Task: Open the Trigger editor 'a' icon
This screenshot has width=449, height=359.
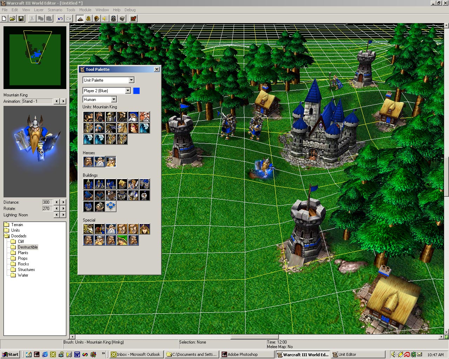Action: [x=88, y=19]
